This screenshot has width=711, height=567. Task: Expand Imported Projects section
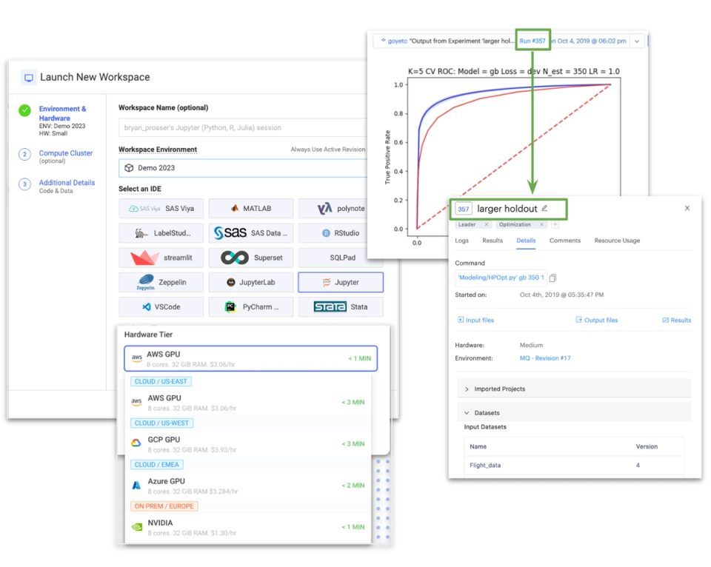click(573, 389)
